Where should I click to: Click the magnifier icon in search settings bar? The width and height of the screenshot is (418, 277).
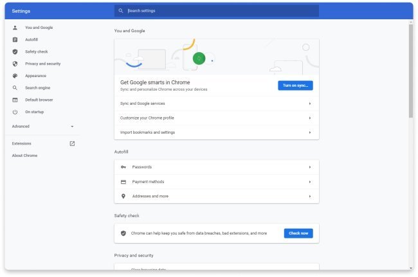(x=121, y=11)
